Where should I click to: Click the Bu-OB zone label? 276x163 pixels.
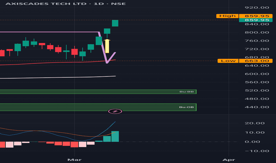pyautogui.click(x=186, y=107)
